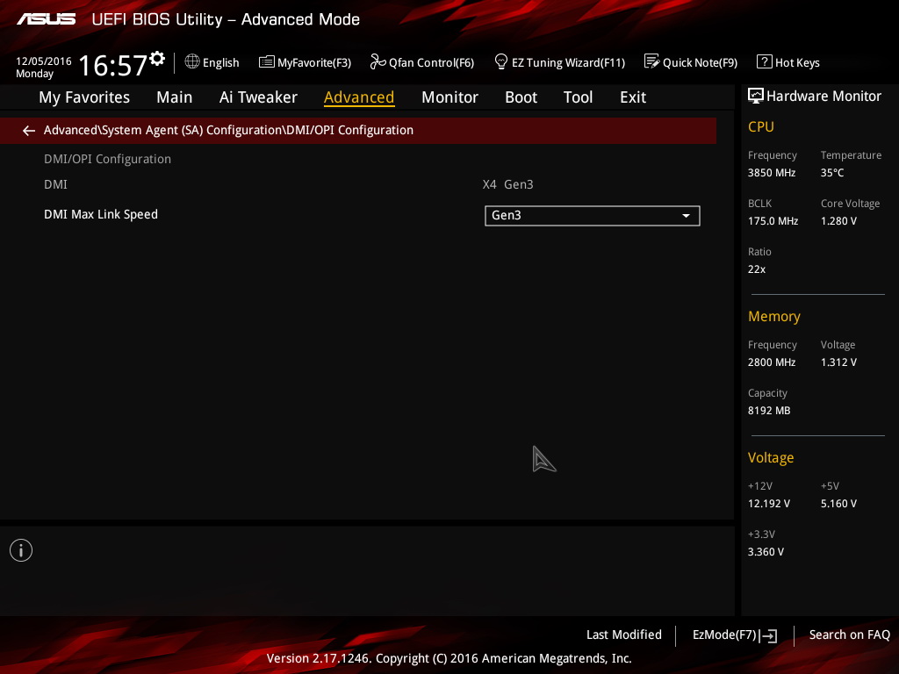Click the CPU section heading
Screen dimensions: 899x674
point(761,126)
